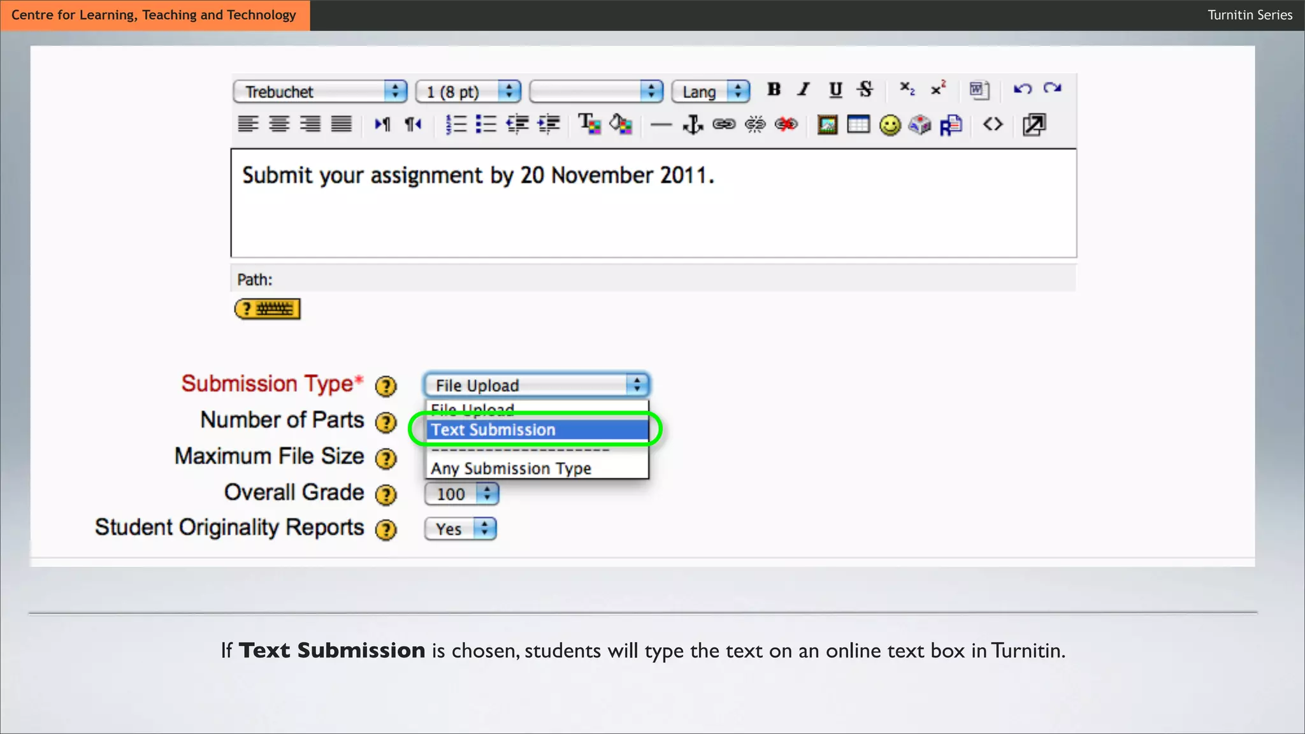Viewport: 1305px width, 734px height.
Task: Toggle italic text formatting
Action: click(x=804, y=90)
